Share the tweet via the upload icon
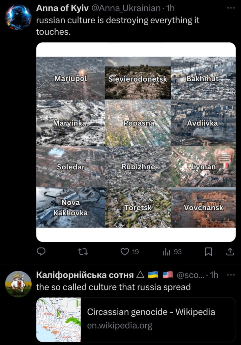Image resolution: width=241 pixels, height=345 pixels. (x=230, y=252)
